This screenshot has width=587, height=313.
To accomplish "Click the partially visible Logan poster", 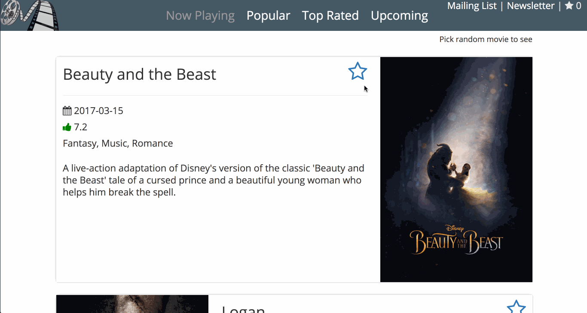I will click(132, 304).
